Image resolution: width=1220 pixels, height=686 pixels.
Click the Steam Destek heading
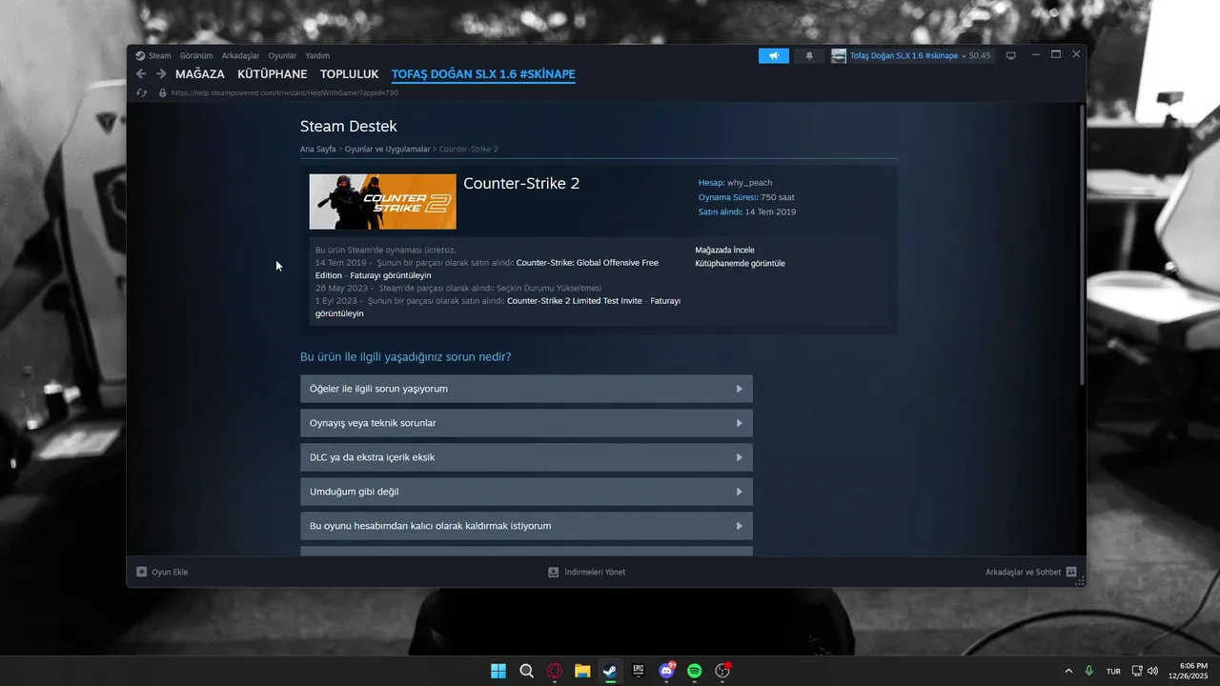349,126
